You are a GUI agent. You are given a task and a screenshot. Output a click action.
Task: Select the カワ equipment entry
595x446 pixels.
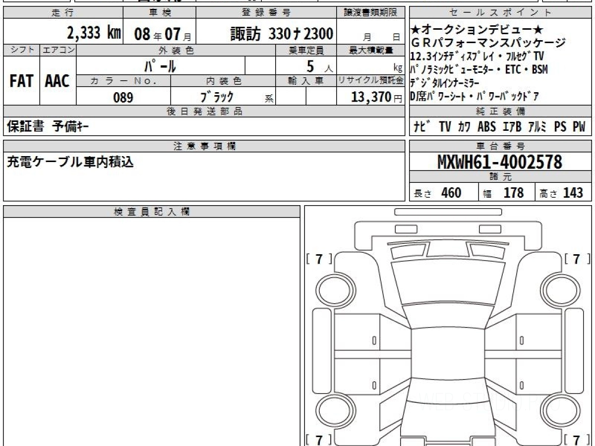(x=465, y=127)
